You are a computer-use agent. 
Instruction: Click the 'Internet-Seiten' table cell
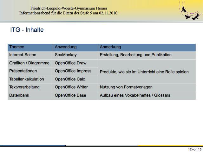(x=30, y=55)
